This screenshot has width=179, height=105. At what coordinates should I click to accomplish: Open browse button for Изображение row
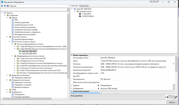pyautogui.click(x=174, y=88)
